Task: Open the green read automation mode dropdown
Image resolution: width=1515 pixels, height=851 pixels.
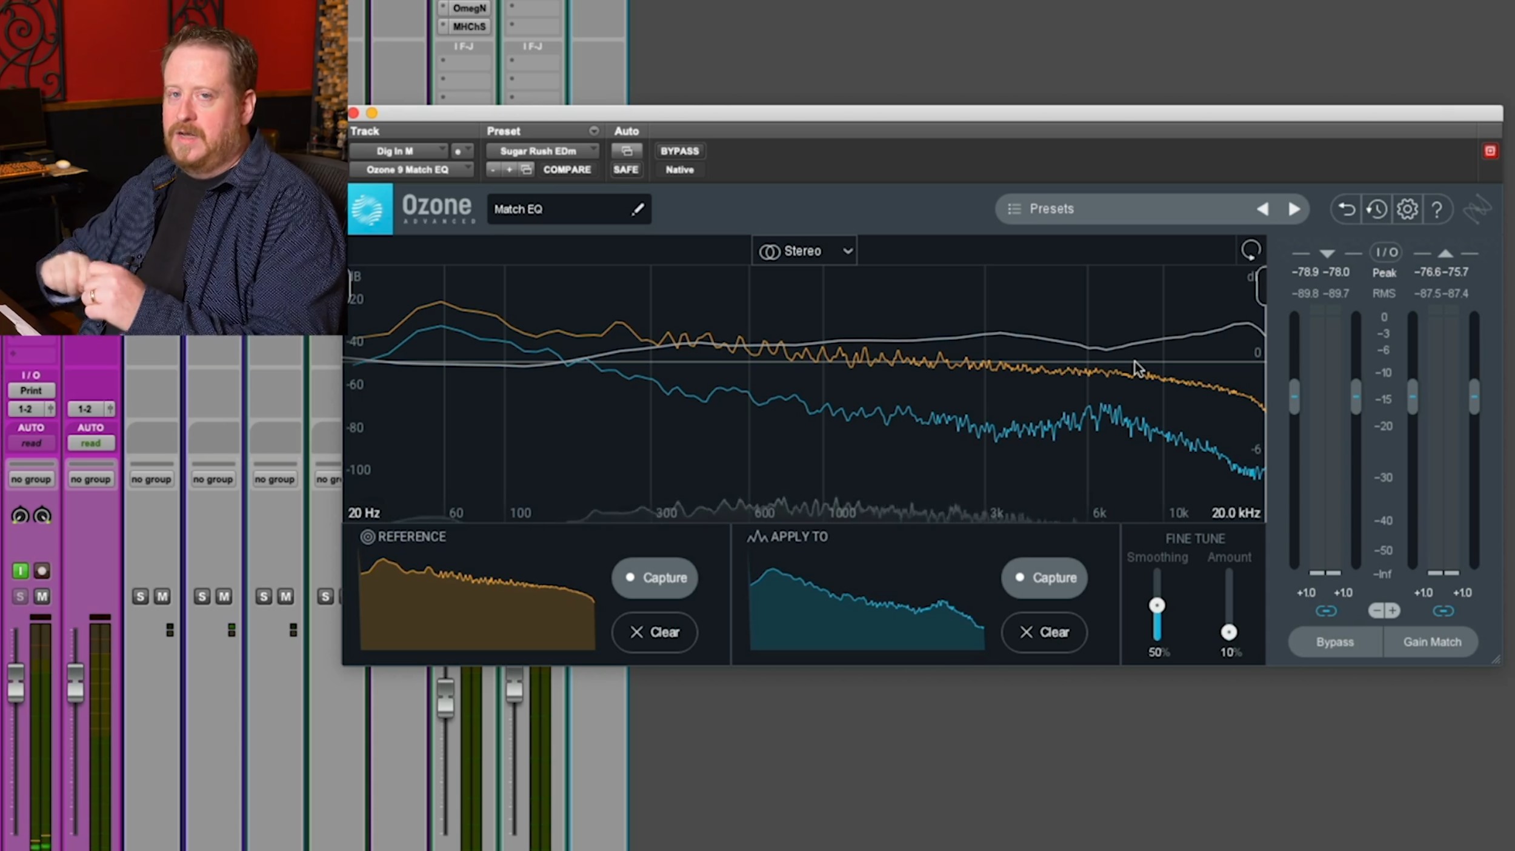Action: click(91, 443)
